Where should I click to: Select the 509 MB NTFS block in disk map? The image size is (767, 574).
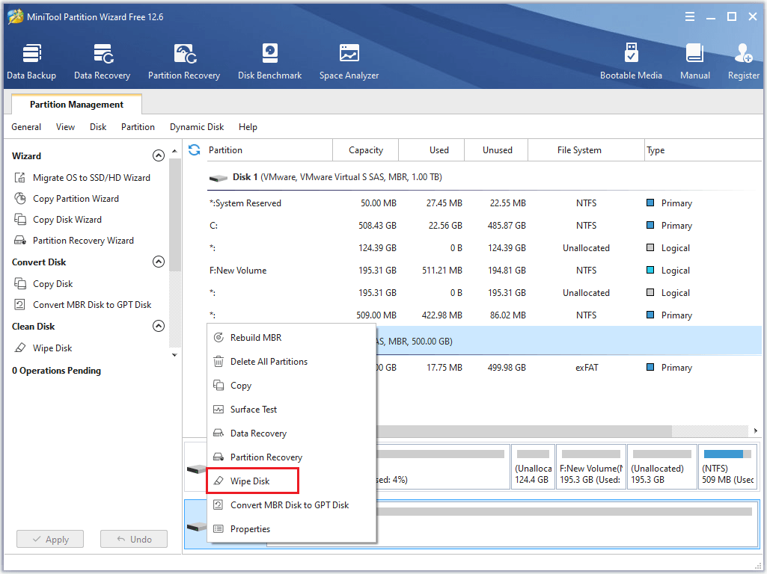[x=727, y=466]
